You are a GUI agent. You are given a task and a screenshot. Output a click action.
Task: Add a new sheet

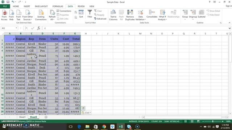pos(46,117)
